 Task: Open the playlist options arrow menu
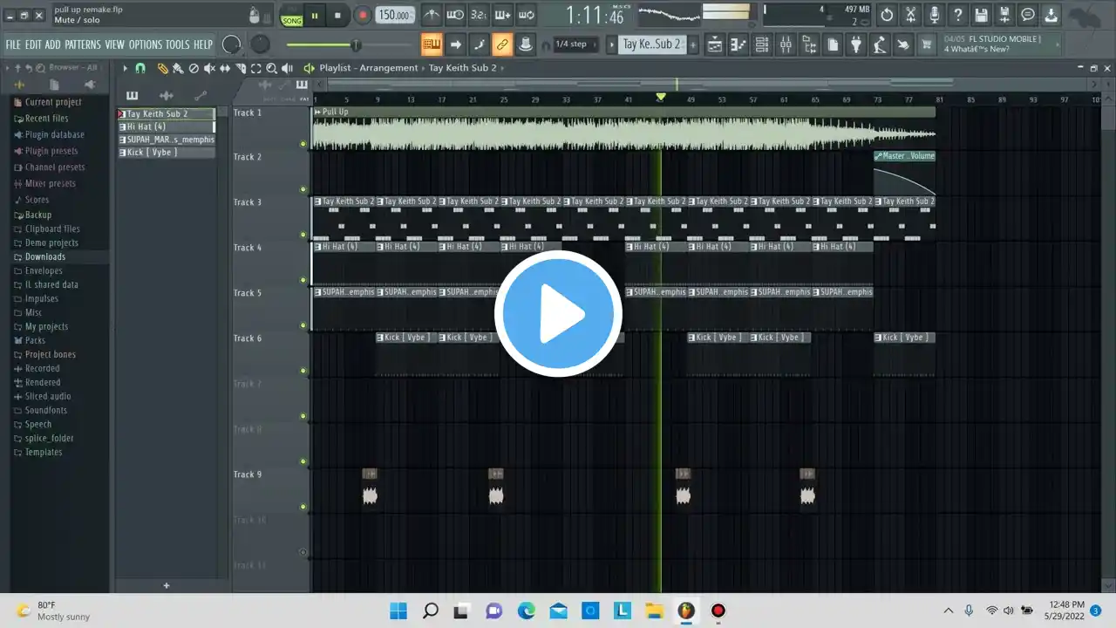point(125,68)
